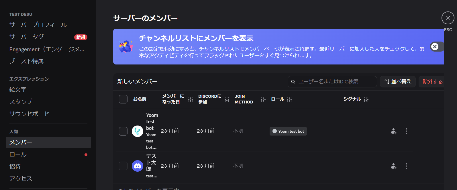Image resolution: width=457 pixels, height=190 pixels.
Task: Open the 並べ替え sort dropdown
Action: (398, 82)
